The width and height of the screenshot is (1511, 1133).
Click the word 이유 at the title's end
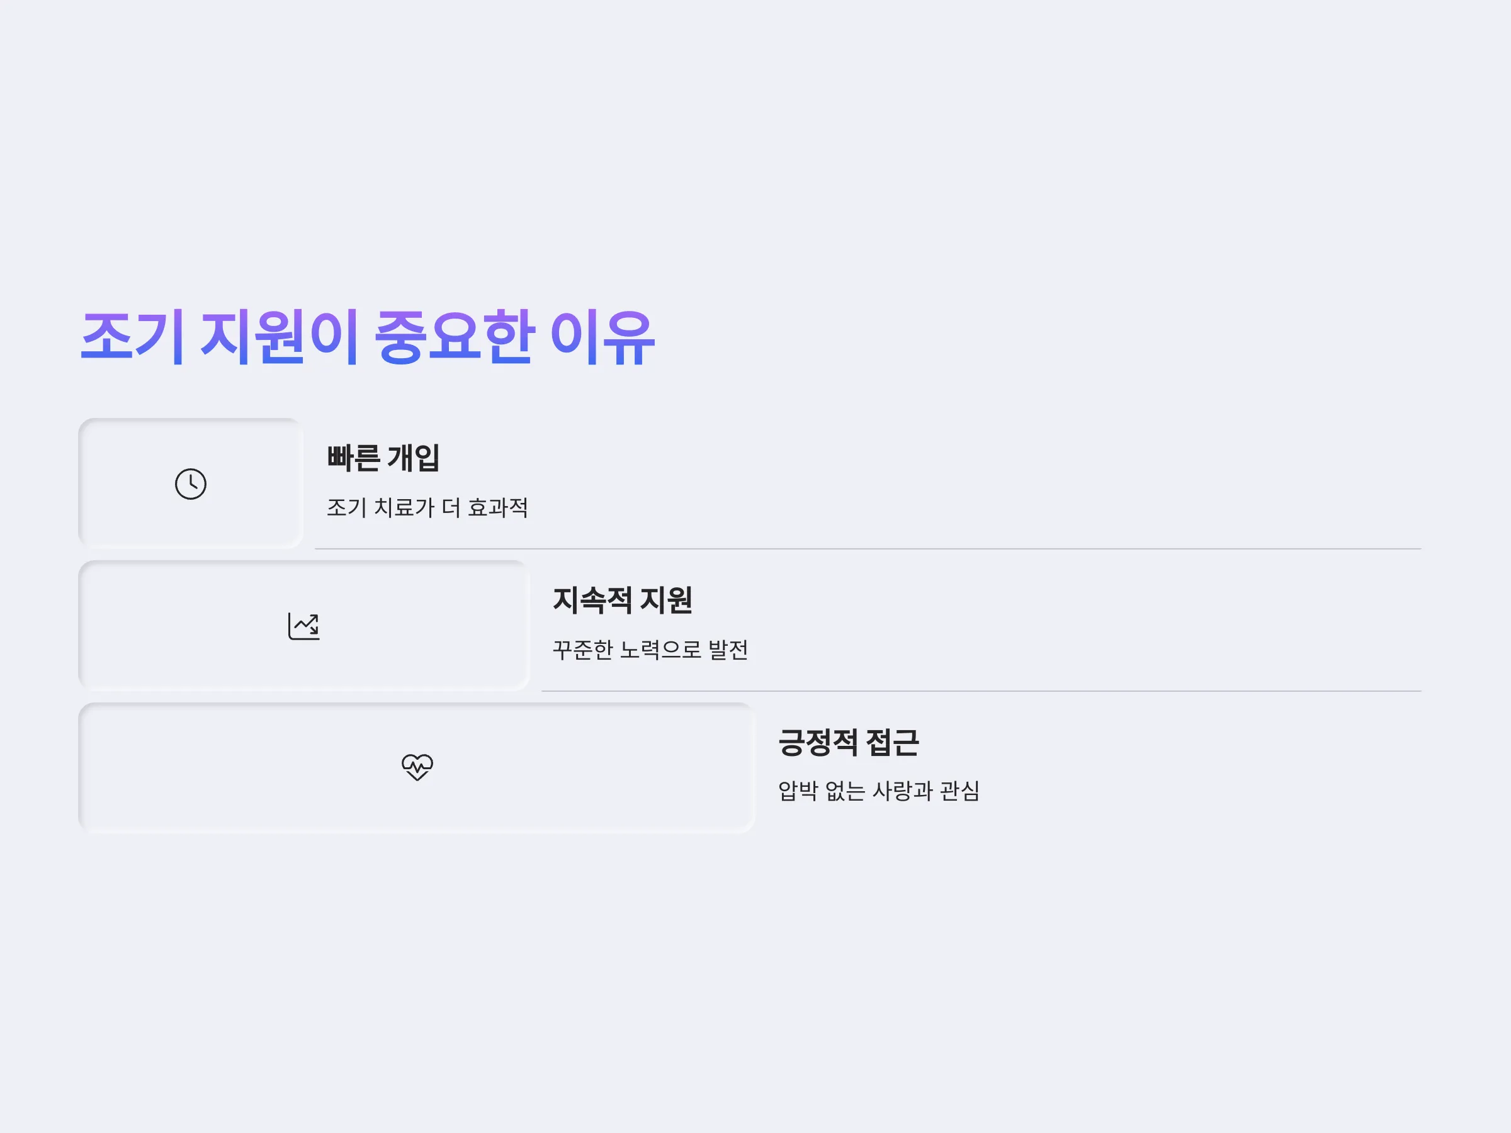click(603, 336)
